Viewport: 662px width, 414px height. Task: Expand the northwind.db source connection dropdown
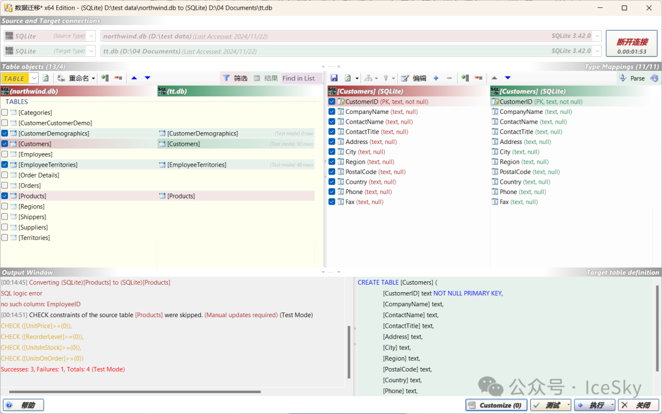pos(596,37)
